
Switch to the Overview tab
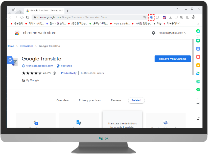click(62, 100)
